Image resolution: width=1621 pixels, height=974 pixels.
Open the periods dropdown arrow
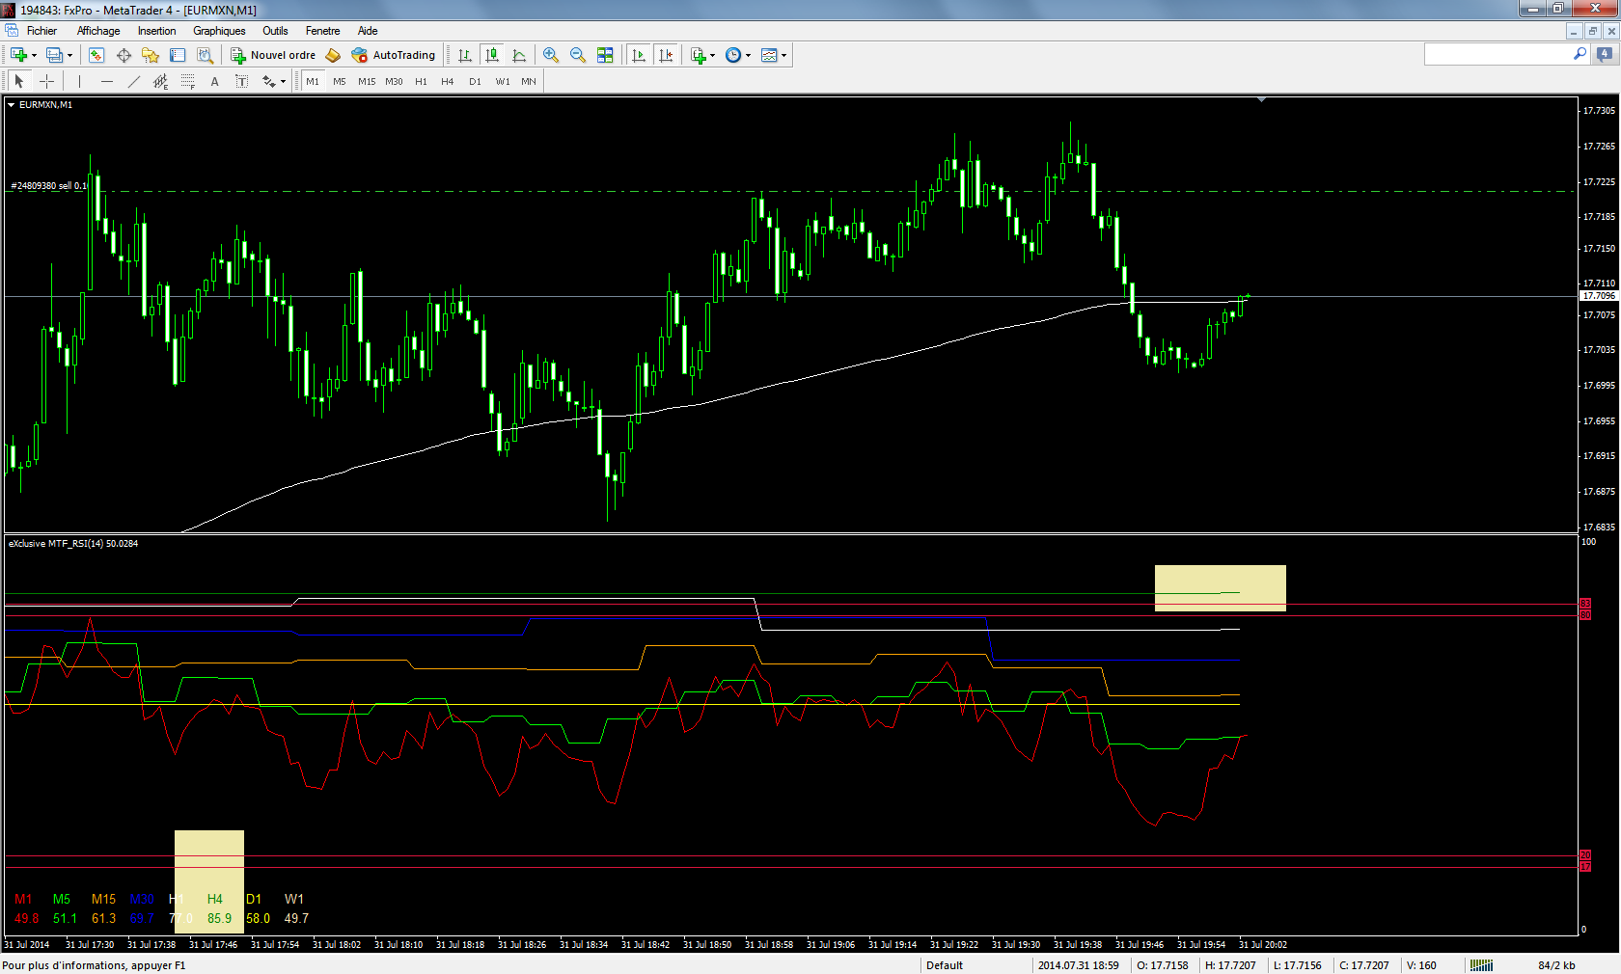pyautogui.click(x=748, y=56)
